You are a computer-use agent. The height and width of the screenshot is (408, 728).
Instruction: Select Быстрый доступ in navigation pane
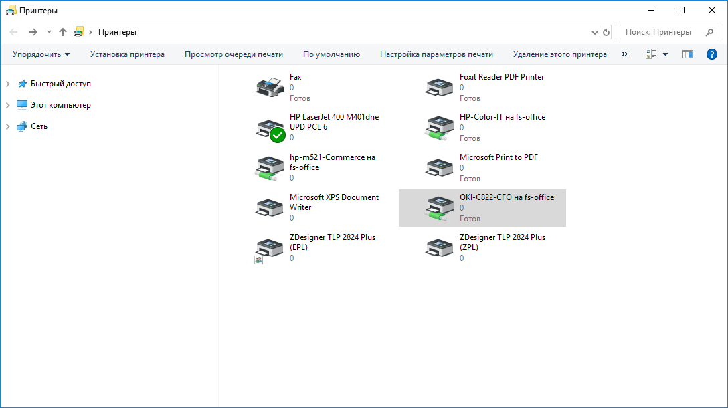click(x=61, y=84)
